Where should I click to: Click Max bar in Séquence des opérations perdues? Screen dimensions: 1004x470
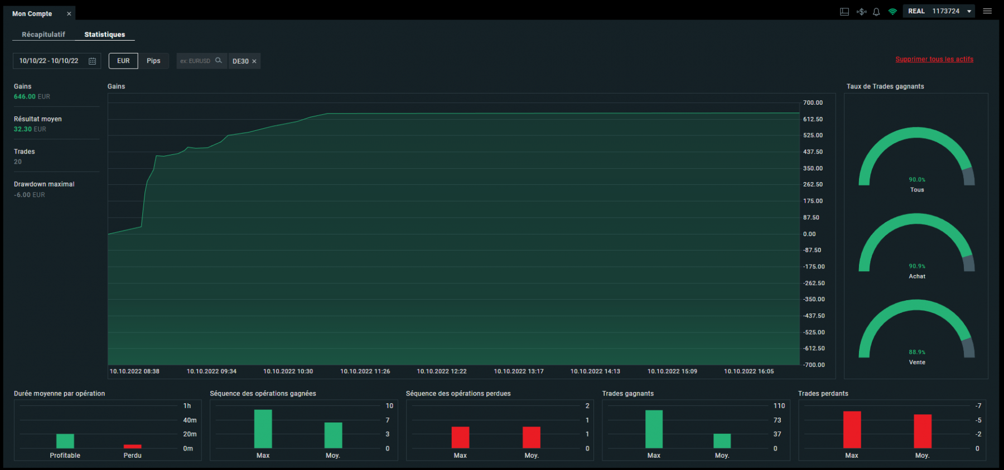coord(460,437)
